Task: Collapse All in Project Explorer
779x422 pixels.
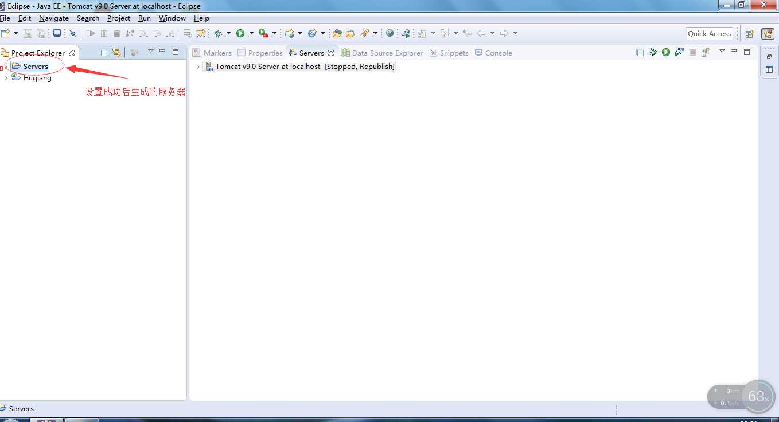Action: click(x=104, y=52)
